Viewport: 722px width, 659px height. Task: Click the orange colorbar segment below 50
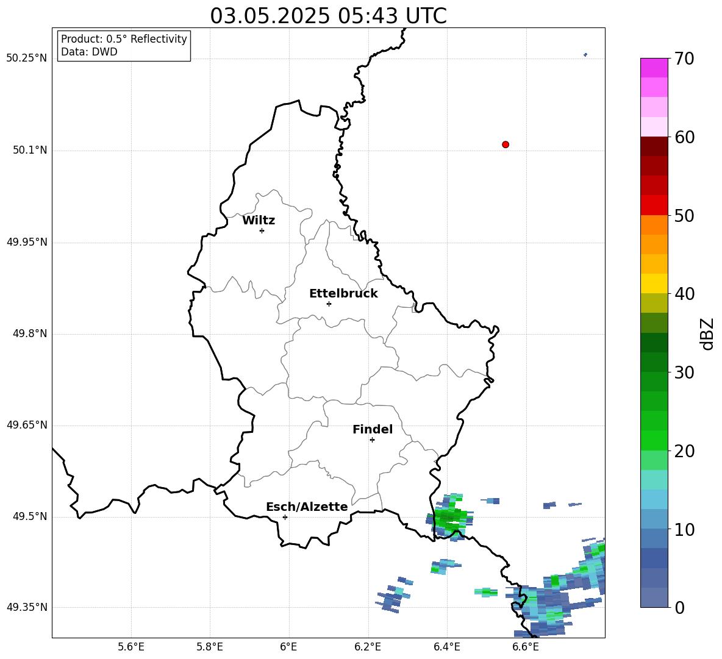pyautogui.click(x=654, y=225)
